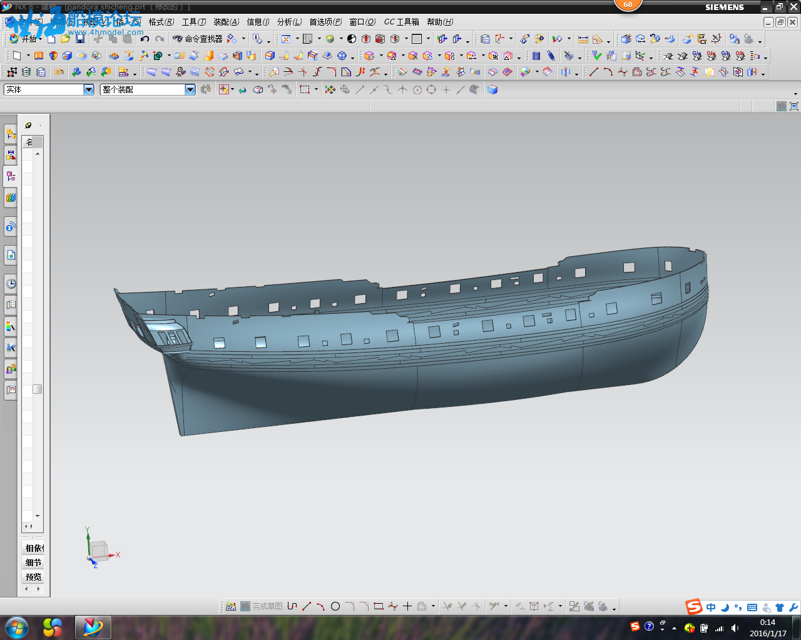Click the measure distance ruler icon
This screenshot has height=640, width=801.
coord(583,39)
